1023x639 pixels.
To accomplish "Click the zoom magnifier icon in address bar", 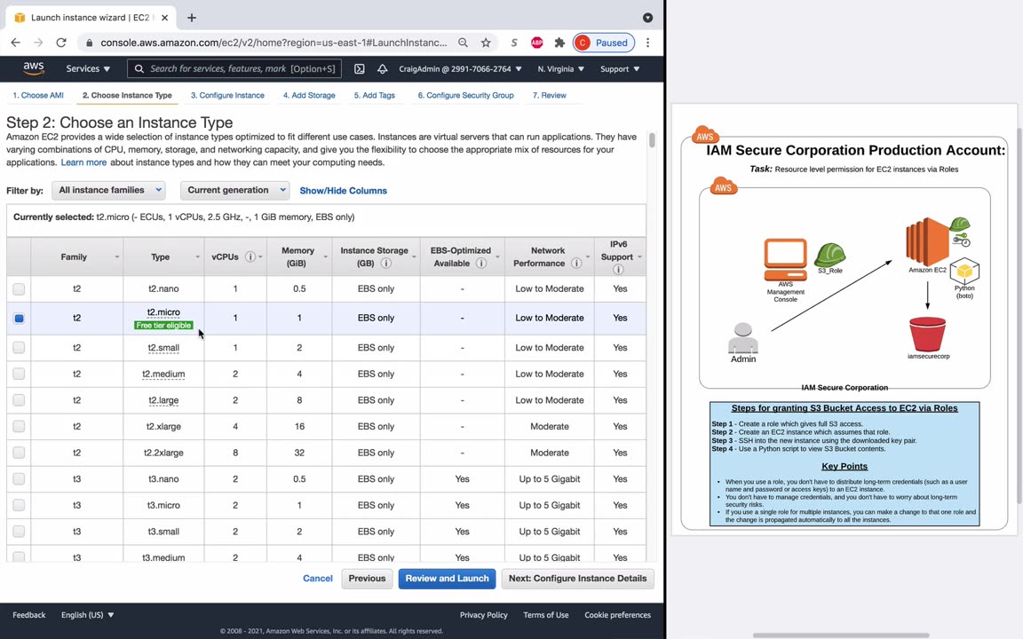I will 463,43.
